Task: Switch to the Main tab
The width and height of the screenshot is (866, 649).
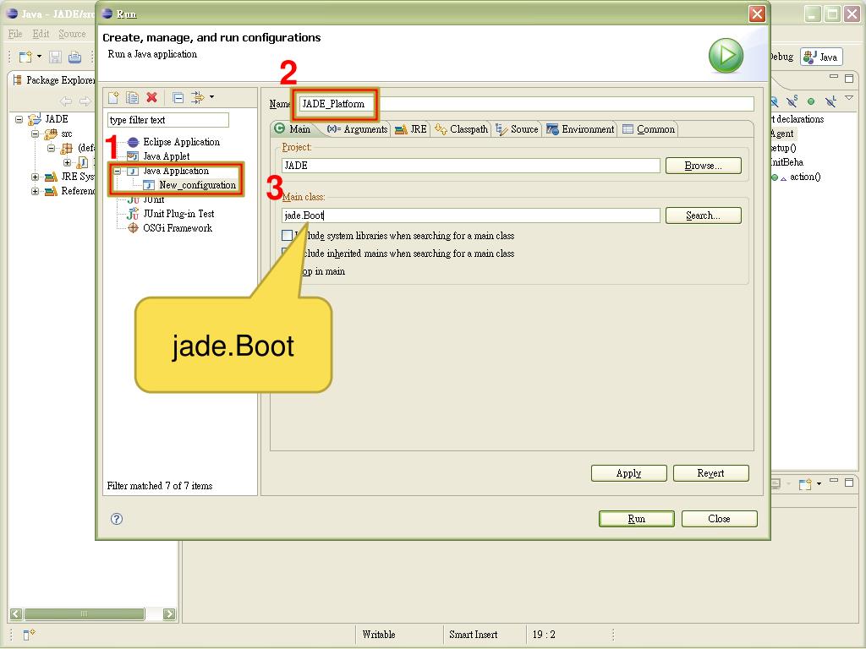Action: tap(293, 128)
